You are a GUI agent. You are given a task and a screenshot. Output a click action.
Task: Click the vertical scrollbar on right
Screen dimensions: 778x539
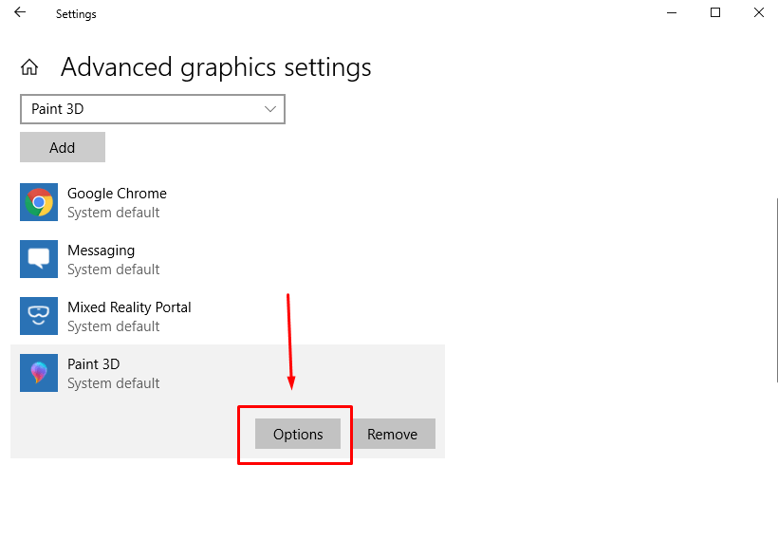(x=776, y=290)
